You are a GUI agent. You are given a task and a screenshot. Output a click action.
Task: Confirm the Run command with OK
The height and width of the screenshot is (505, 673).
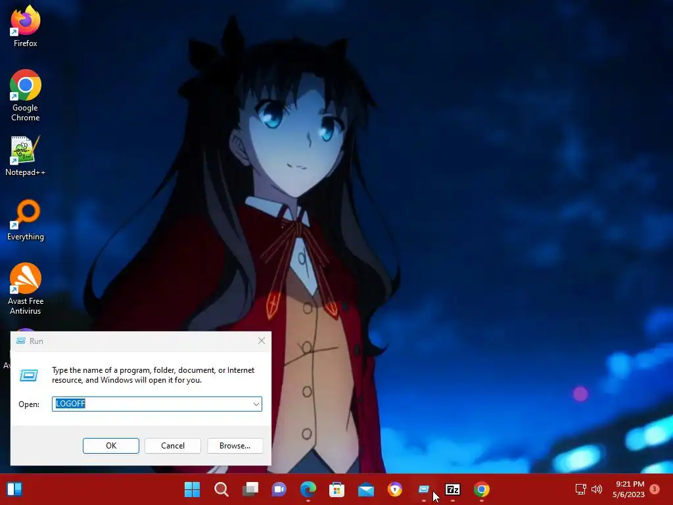point(110,446)
